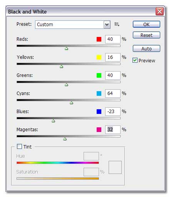Screen dimensions: 171x197
Task: Click the Custom preset combo box
Action: [73, 25]
